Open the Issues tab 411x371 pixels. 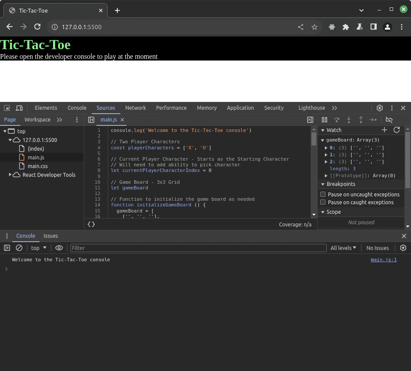pyautogui.click(x=50, y=236)
